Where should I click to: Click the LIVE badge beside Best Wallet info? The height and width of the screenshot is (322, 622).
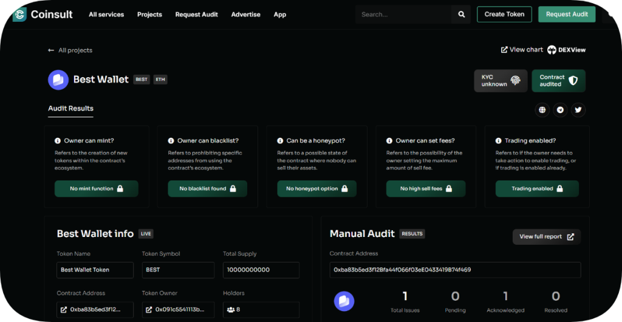(146, 234)
